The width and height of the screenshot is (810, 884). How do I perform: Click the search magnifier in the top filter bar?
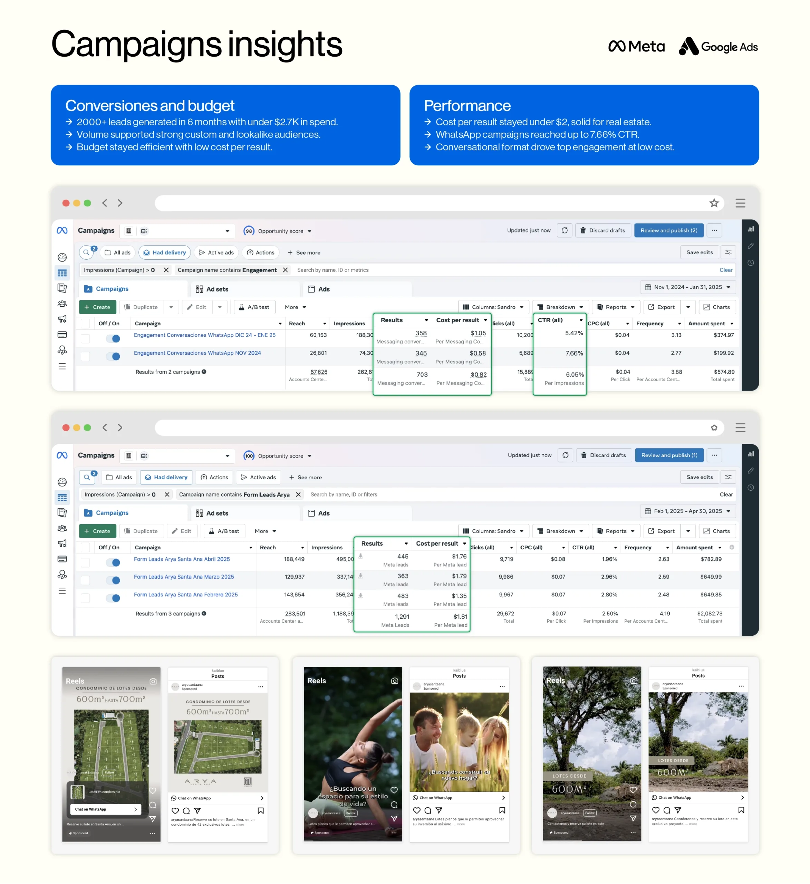click(x=86, y=252)
